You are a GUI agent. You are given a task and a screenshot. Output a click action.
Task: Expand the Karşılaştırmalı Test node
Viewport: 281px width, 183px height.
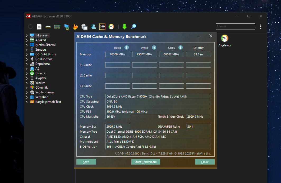point(27,102)
